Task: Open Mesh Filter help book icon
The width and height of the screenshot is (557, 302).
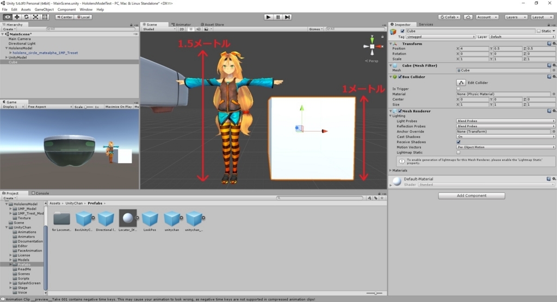Action: click(549, 66)
